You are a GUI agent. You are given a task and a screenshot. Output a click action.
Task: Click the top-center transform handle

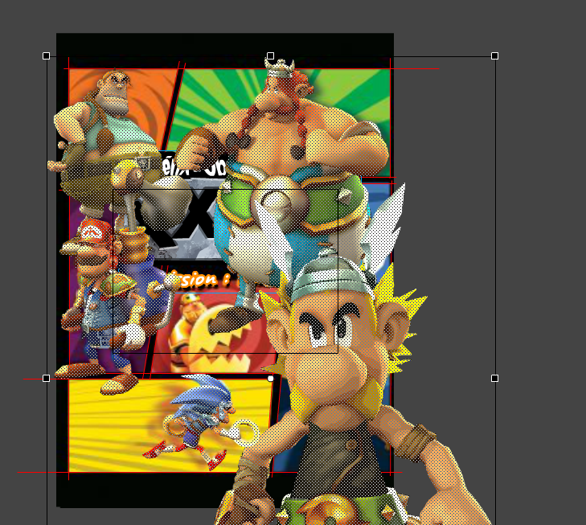pos(271,56)
